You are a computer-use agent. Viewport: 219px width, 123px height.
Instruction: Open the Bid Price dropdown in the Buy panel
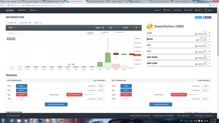coord(21,90)
